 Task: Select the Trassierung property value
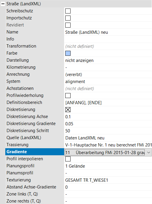click(108, 145)
